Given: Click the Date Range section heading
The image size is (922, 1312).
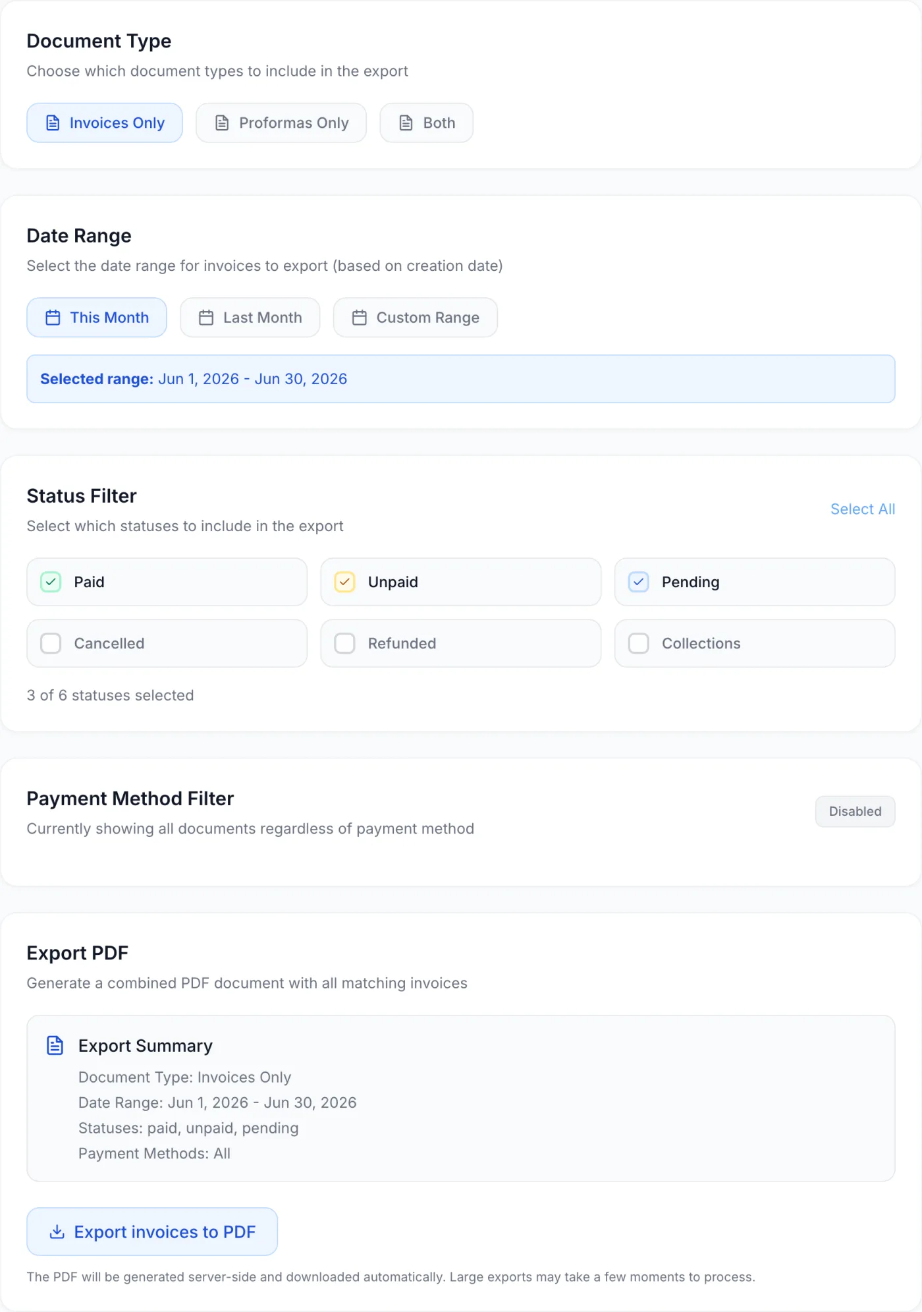Looking at the screenshot, I should click(79, 235).
